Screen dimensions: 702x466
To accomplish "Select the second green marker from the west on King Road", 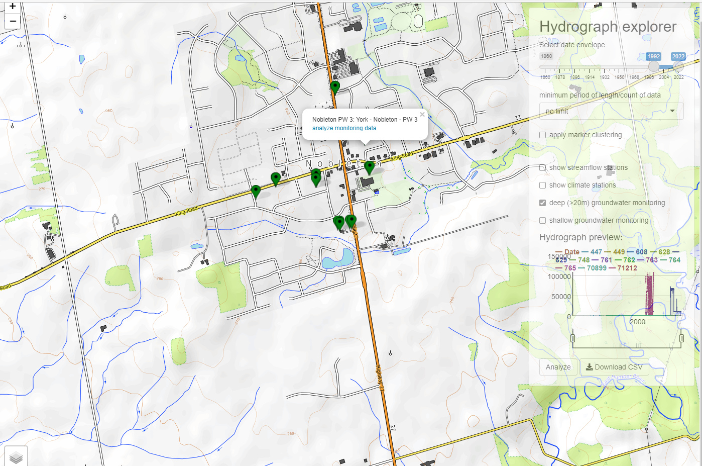I will (x=275, y=179).
